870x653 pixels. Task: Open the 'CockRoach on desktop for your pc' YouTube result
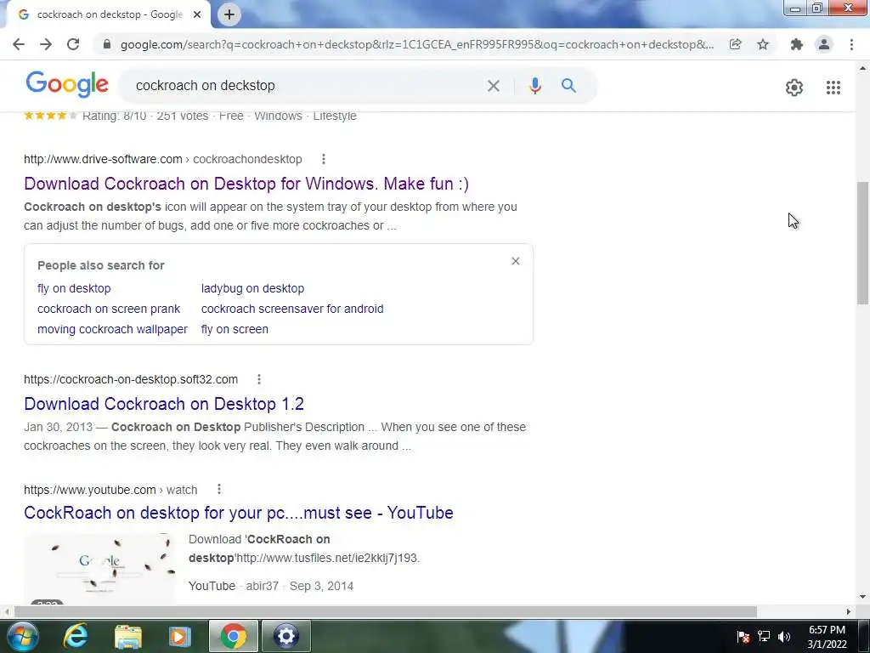point(239,513)
